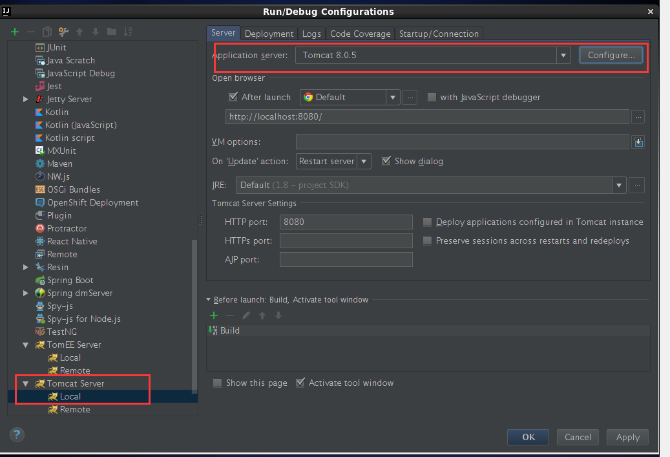Open help with the question mark icon
Screen dimensions: 670x457
click(x=17, y=435)
